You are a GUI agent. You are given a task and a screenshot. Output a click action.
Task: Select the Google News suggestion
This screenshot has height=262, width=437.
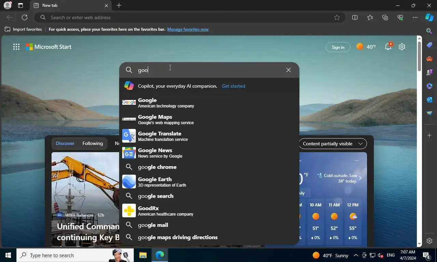209,153
